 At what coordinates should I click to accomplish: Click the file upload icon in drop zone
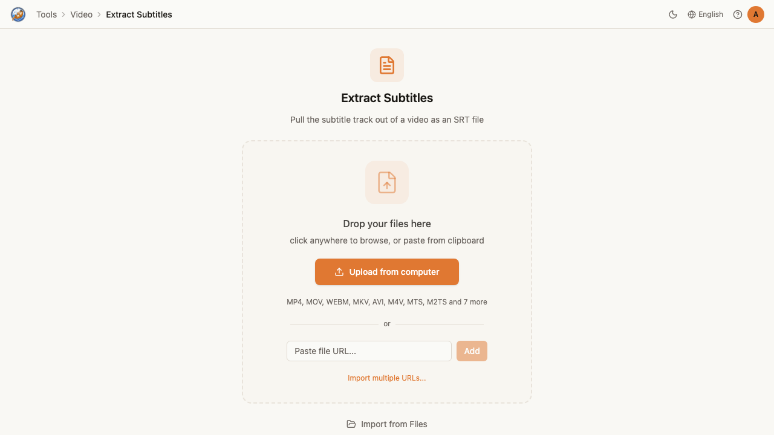point(387,182)
